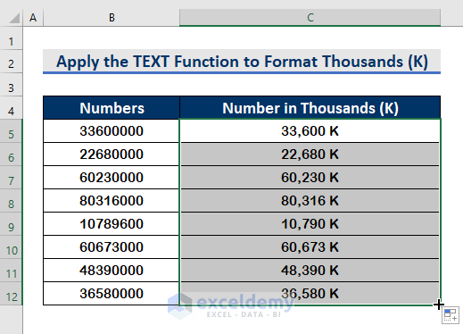463x334 pixels.
Task: Select cell containing 48390000
Action: tap(112, 271)
